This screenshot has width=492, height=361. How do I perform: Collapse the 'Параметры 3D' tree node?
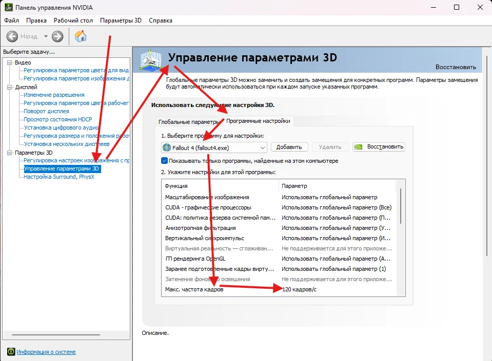click(x=9, y=153)
